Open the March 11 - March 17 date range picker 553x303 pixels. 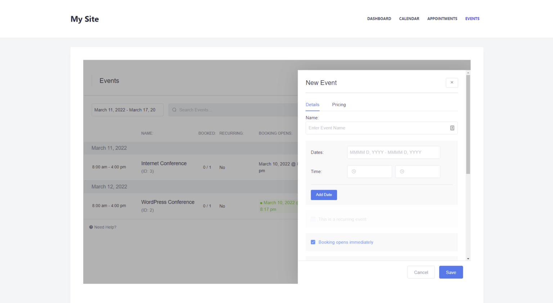point(127,110)
